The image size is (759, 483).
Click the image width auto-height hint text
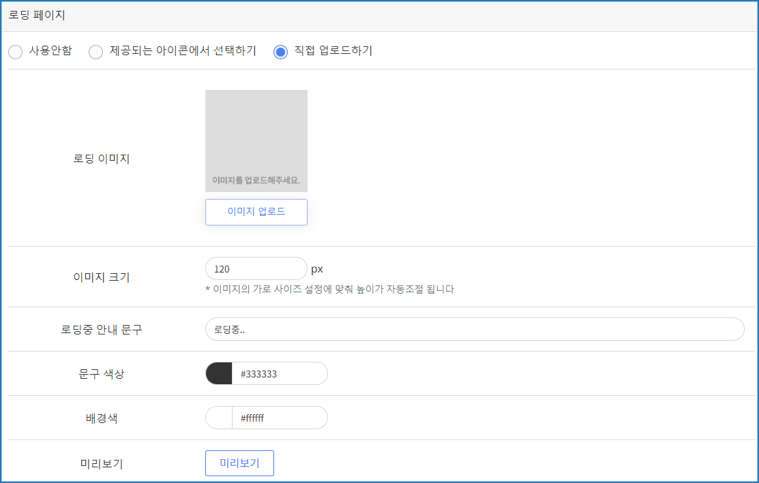(329, 290)
